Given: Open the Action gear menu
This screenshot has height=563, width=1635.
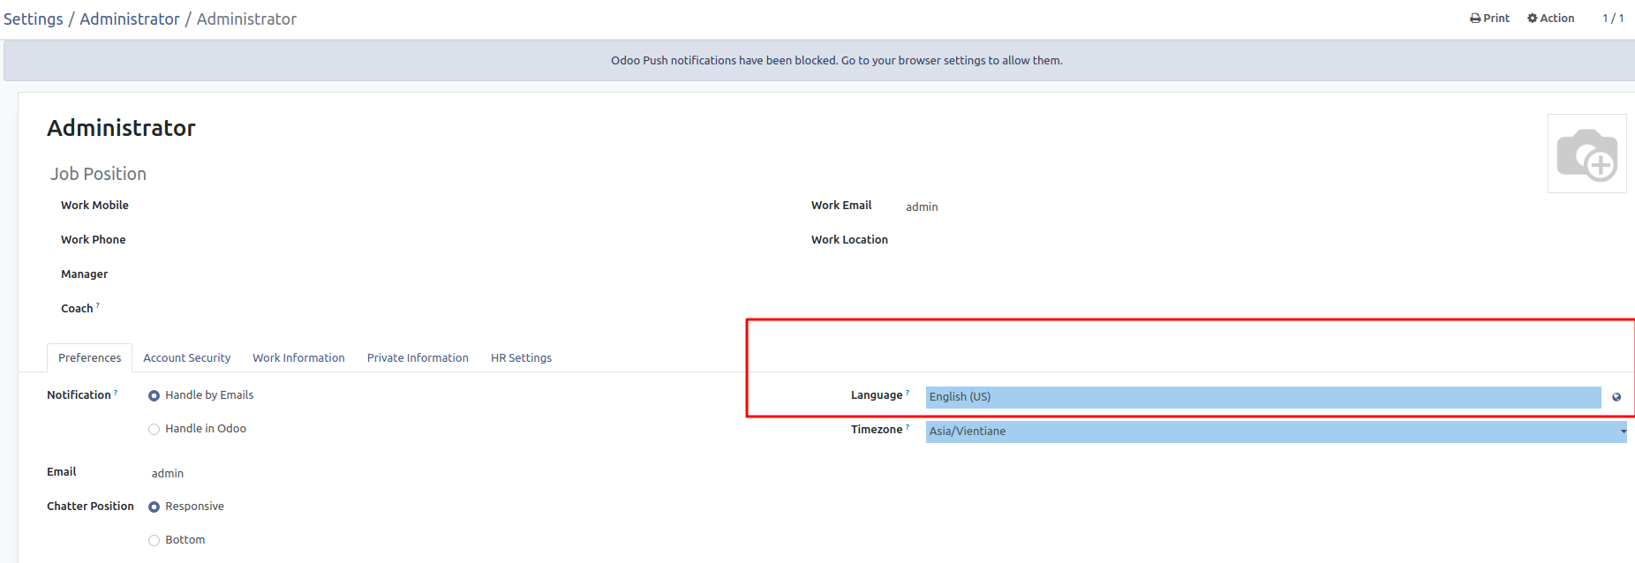Looking at the screenshot, I should click(x=1551, y=19).
